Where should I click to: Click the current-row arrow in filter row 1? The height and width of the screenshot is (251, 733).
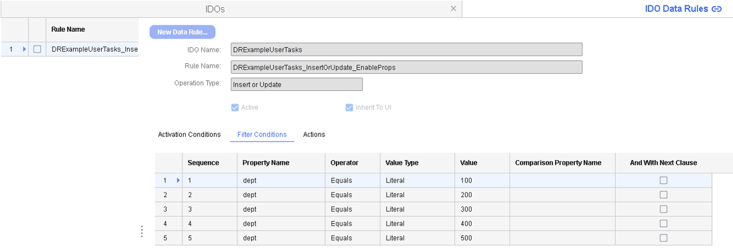178,180
